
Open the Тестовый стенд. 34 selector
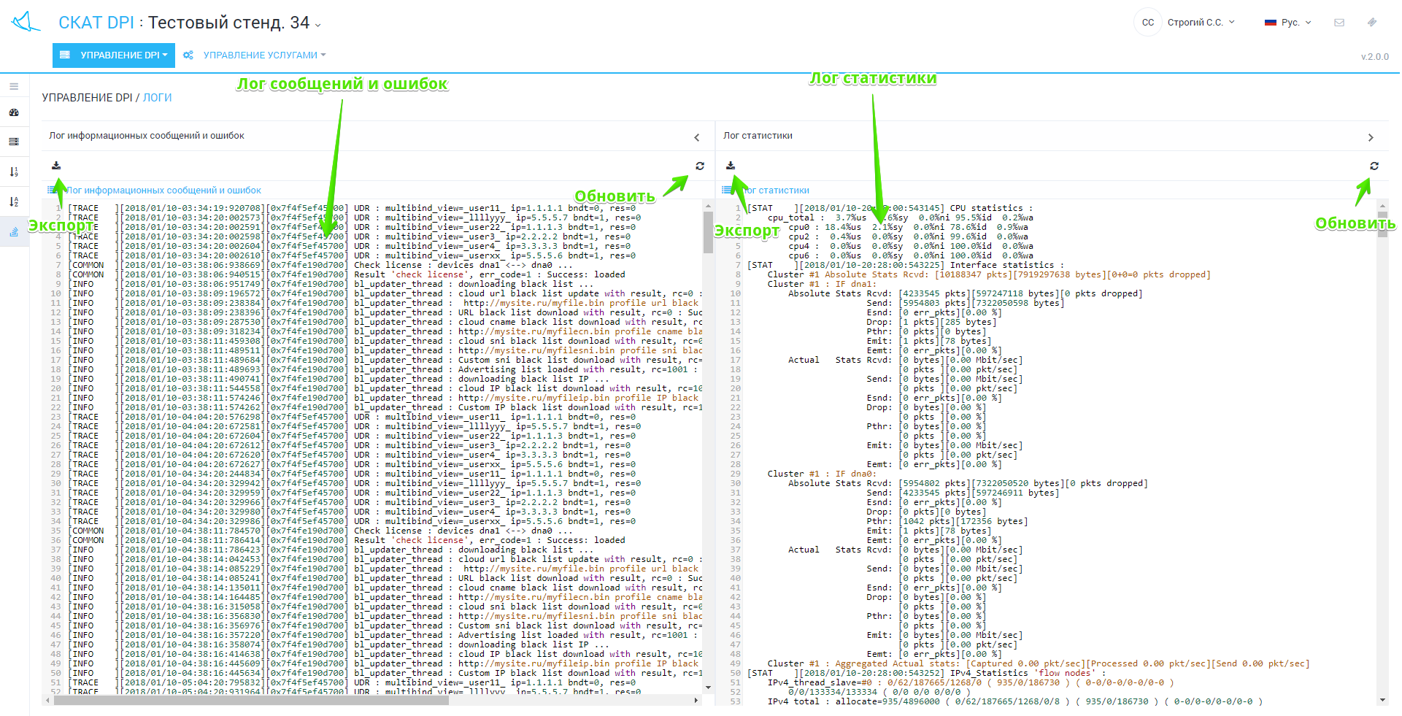(x=234, y=23)
